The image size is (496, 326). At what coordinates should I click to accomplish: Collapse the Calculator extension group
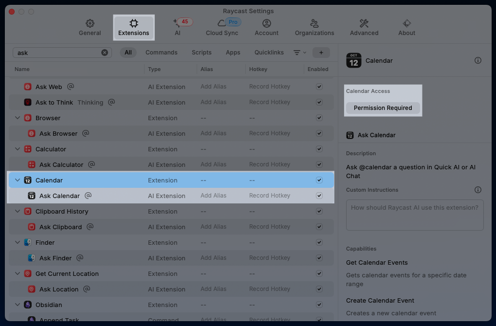point(18,149)
